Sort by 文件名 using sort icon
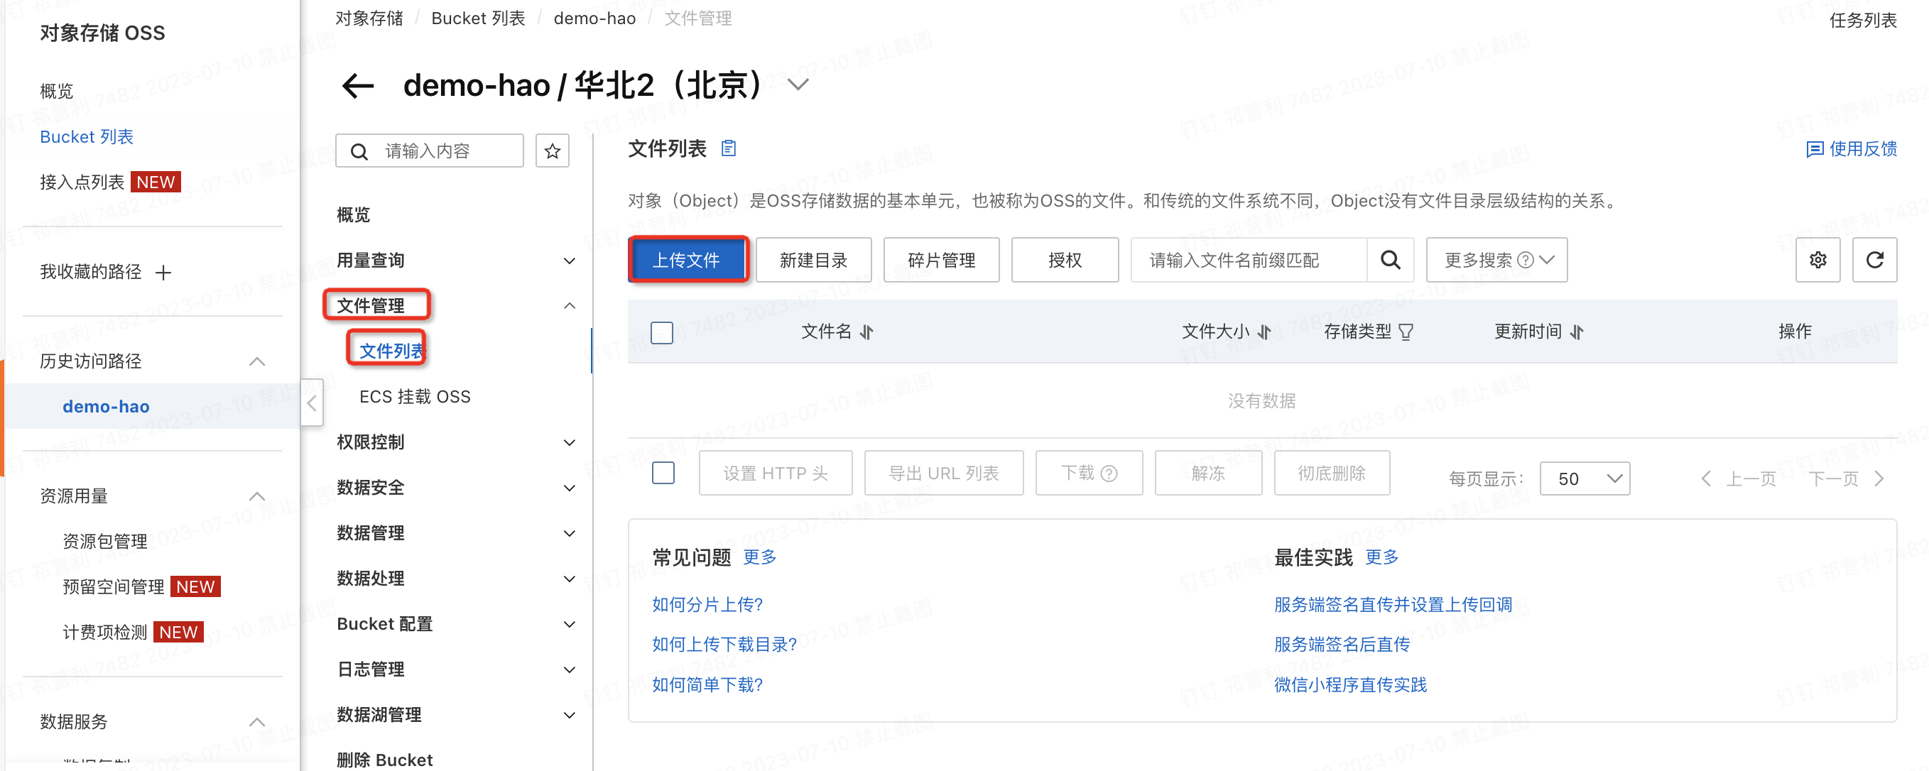Image resolution: width=1929 pixels, height=771 pixels. click(x=867, y=332)
